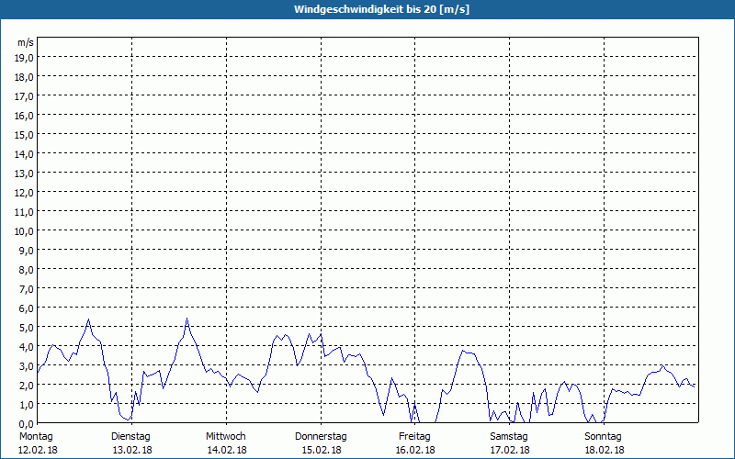Click the '14,0' axis label
The width and height of the screenshot is (735, 459).
(25, 154)
